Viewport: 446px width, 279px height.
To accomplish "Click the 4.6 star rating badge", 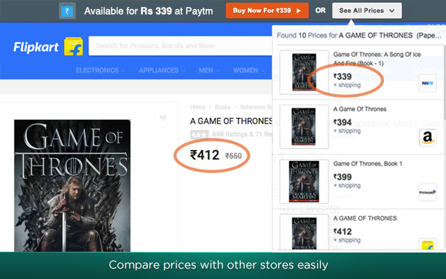I will pos(198,134).
